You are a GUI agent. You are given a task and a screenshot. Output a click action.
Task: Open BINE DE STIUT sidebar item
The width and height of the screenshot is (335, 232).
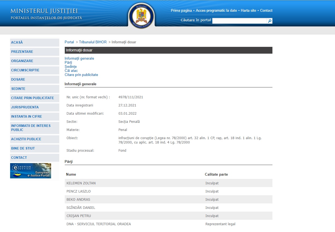(x=35, y=148)
